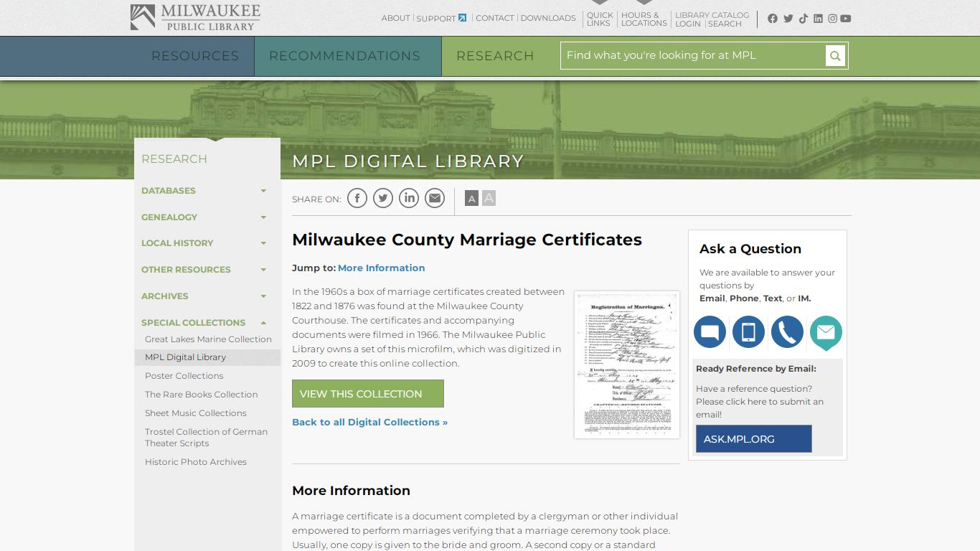Click the Phone link in Ask a Question text
Screen dimensions: 980x551
point(744,298)
